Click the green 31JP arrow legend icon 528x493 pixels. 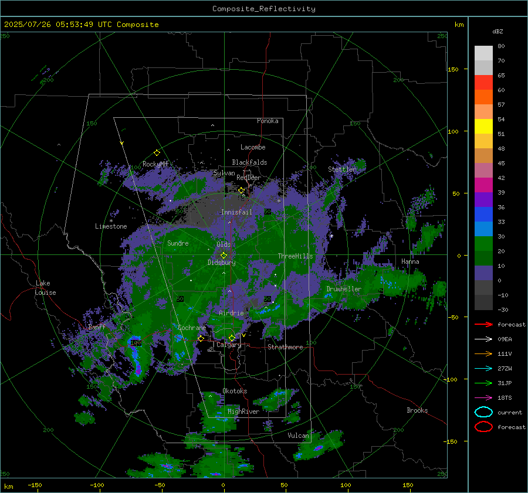click(x=483, y=383)
